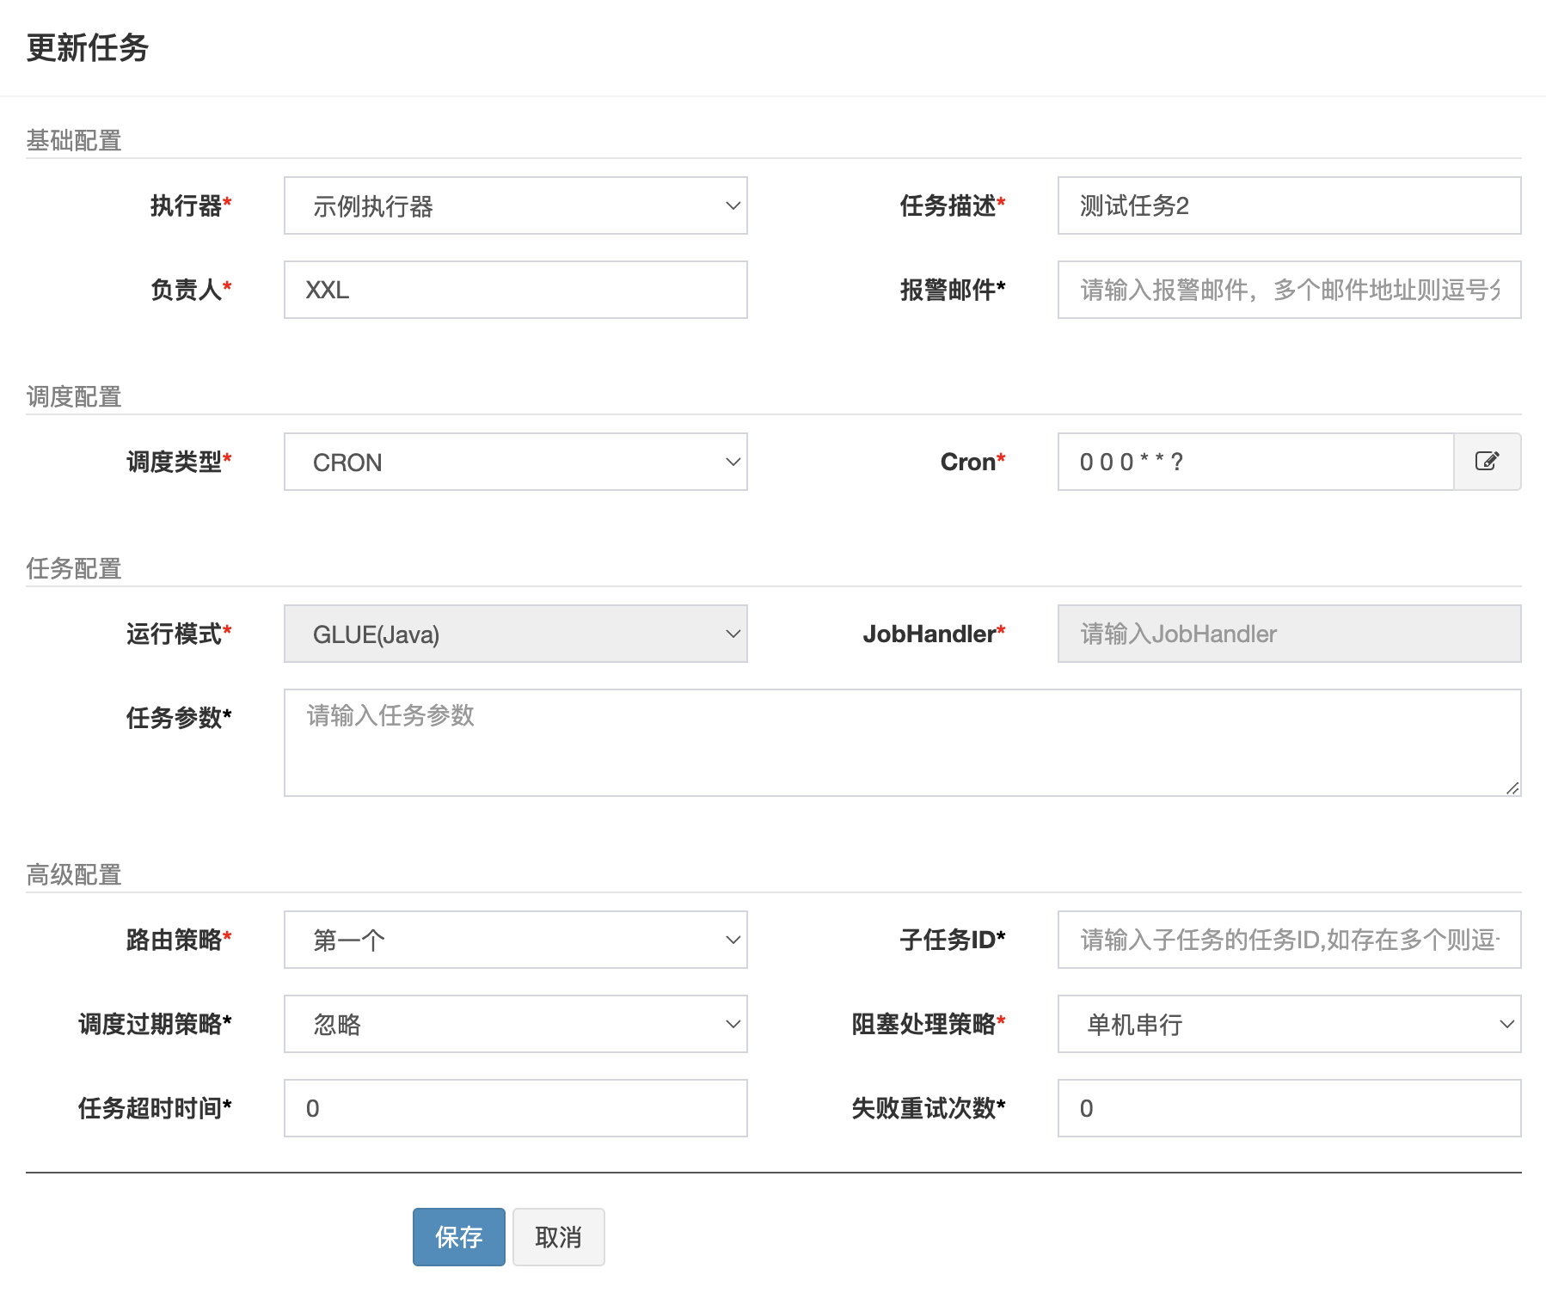This screenshot has width=1546, height=1305.
Task: Expand the 阻塞处理策略 dropdown
Action: [x=1288, y=1024]
